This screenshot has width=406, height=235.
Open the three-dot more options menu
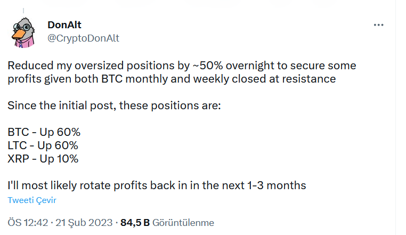click(x=378, y=25)
